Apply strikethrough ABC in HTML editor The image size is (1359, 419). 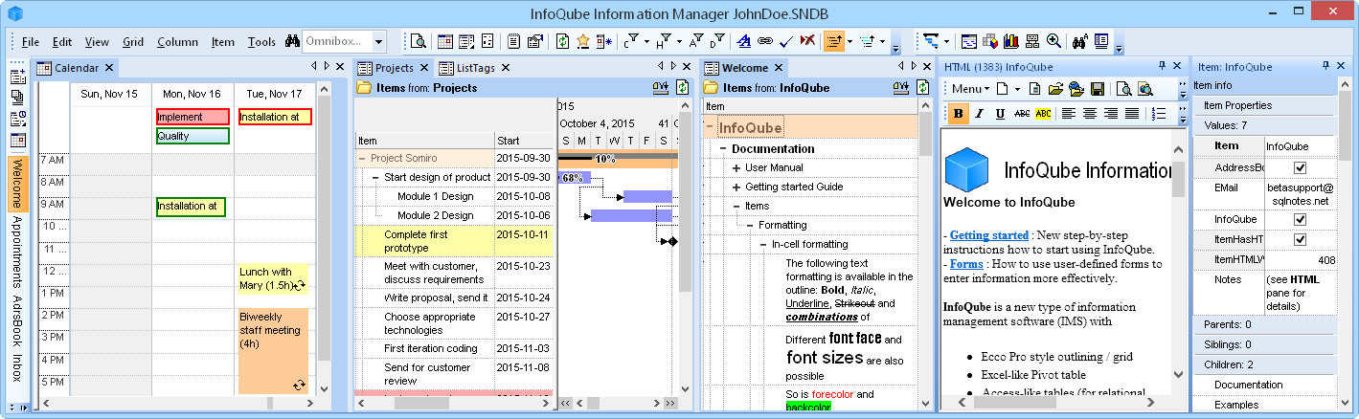pyautogui.click(x=1022, y=113)
